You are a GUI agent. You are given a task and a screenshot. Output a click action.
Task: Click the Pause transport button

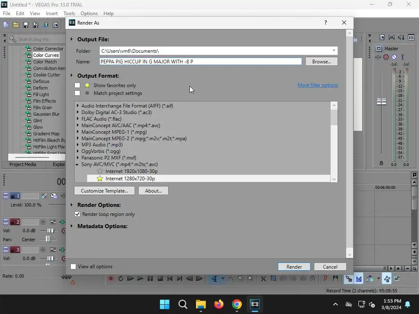[150, 278]
